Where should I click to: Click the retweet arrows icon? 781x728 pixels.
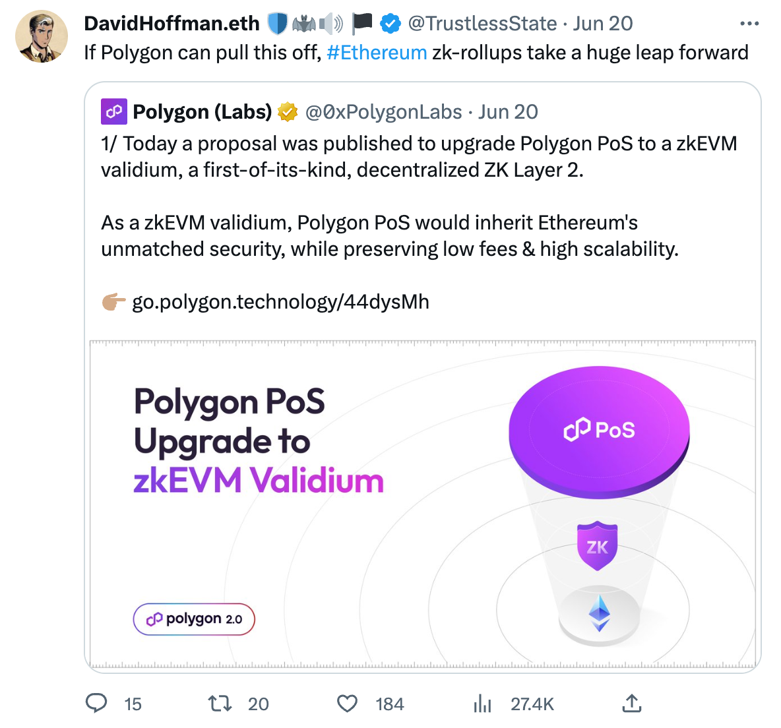click(220, 703)
